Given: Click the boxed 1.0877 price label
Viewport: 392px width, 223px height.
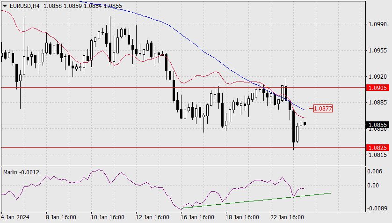Looking at the screenshot, I should [x=323, y=108].
